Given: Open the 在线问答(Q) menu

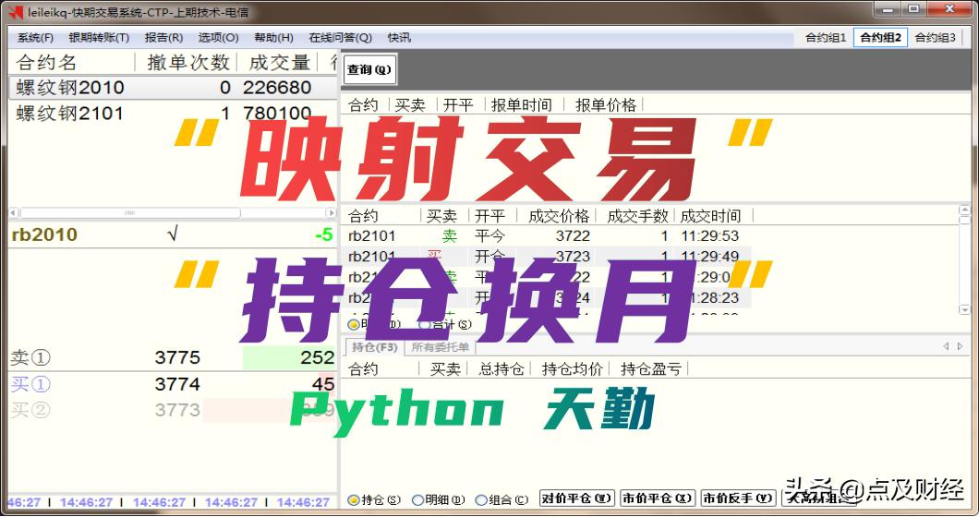Looking at the screenshot, I should [x=340, y=38].
